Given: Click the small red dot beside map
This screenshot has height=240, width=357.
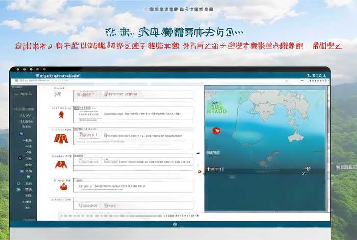Looking at the screenshot, I should click(200, 172).
